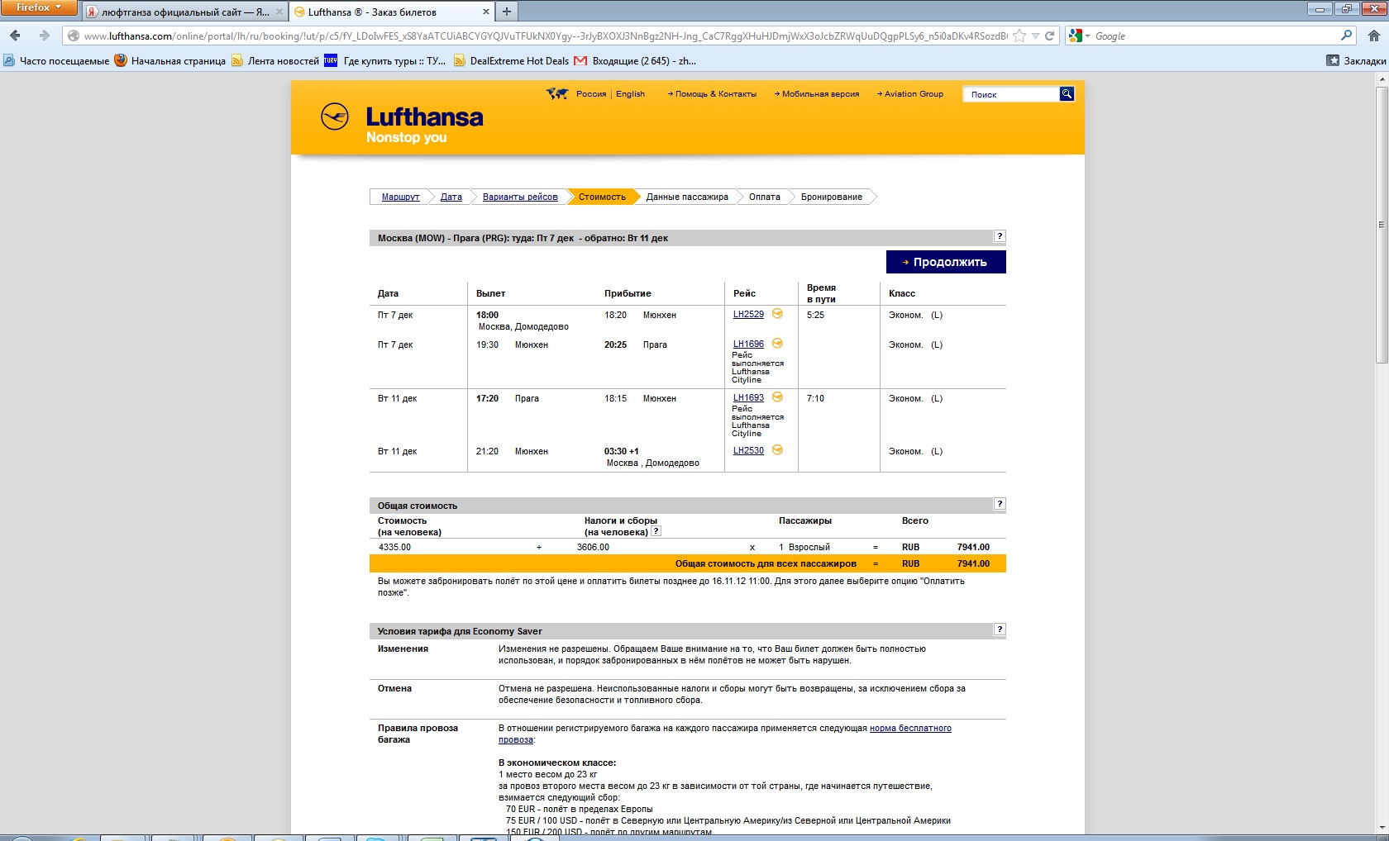Open the Мобильная версия link
The width and height of the screenshot is (1389, 841).
[x=817, y=94]
